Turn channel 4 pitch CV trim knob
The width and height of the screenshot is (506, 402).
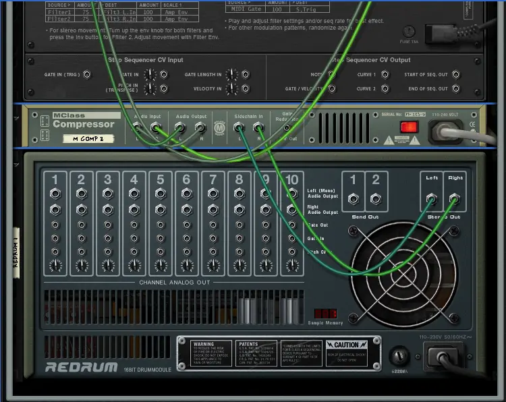(134, 265)
